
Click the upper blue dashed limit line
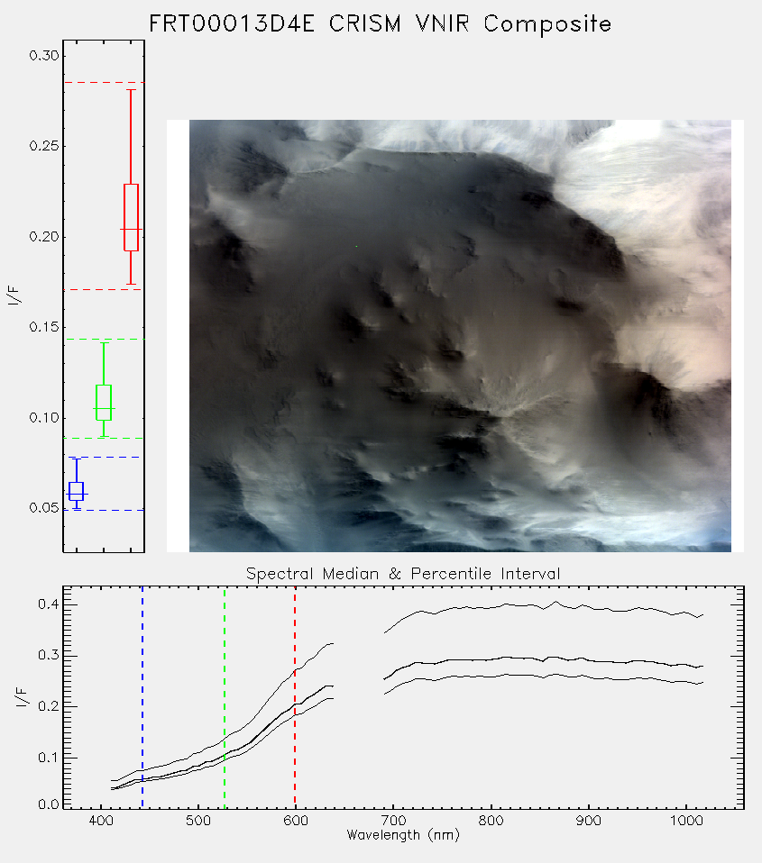click(x=104, y=457)
